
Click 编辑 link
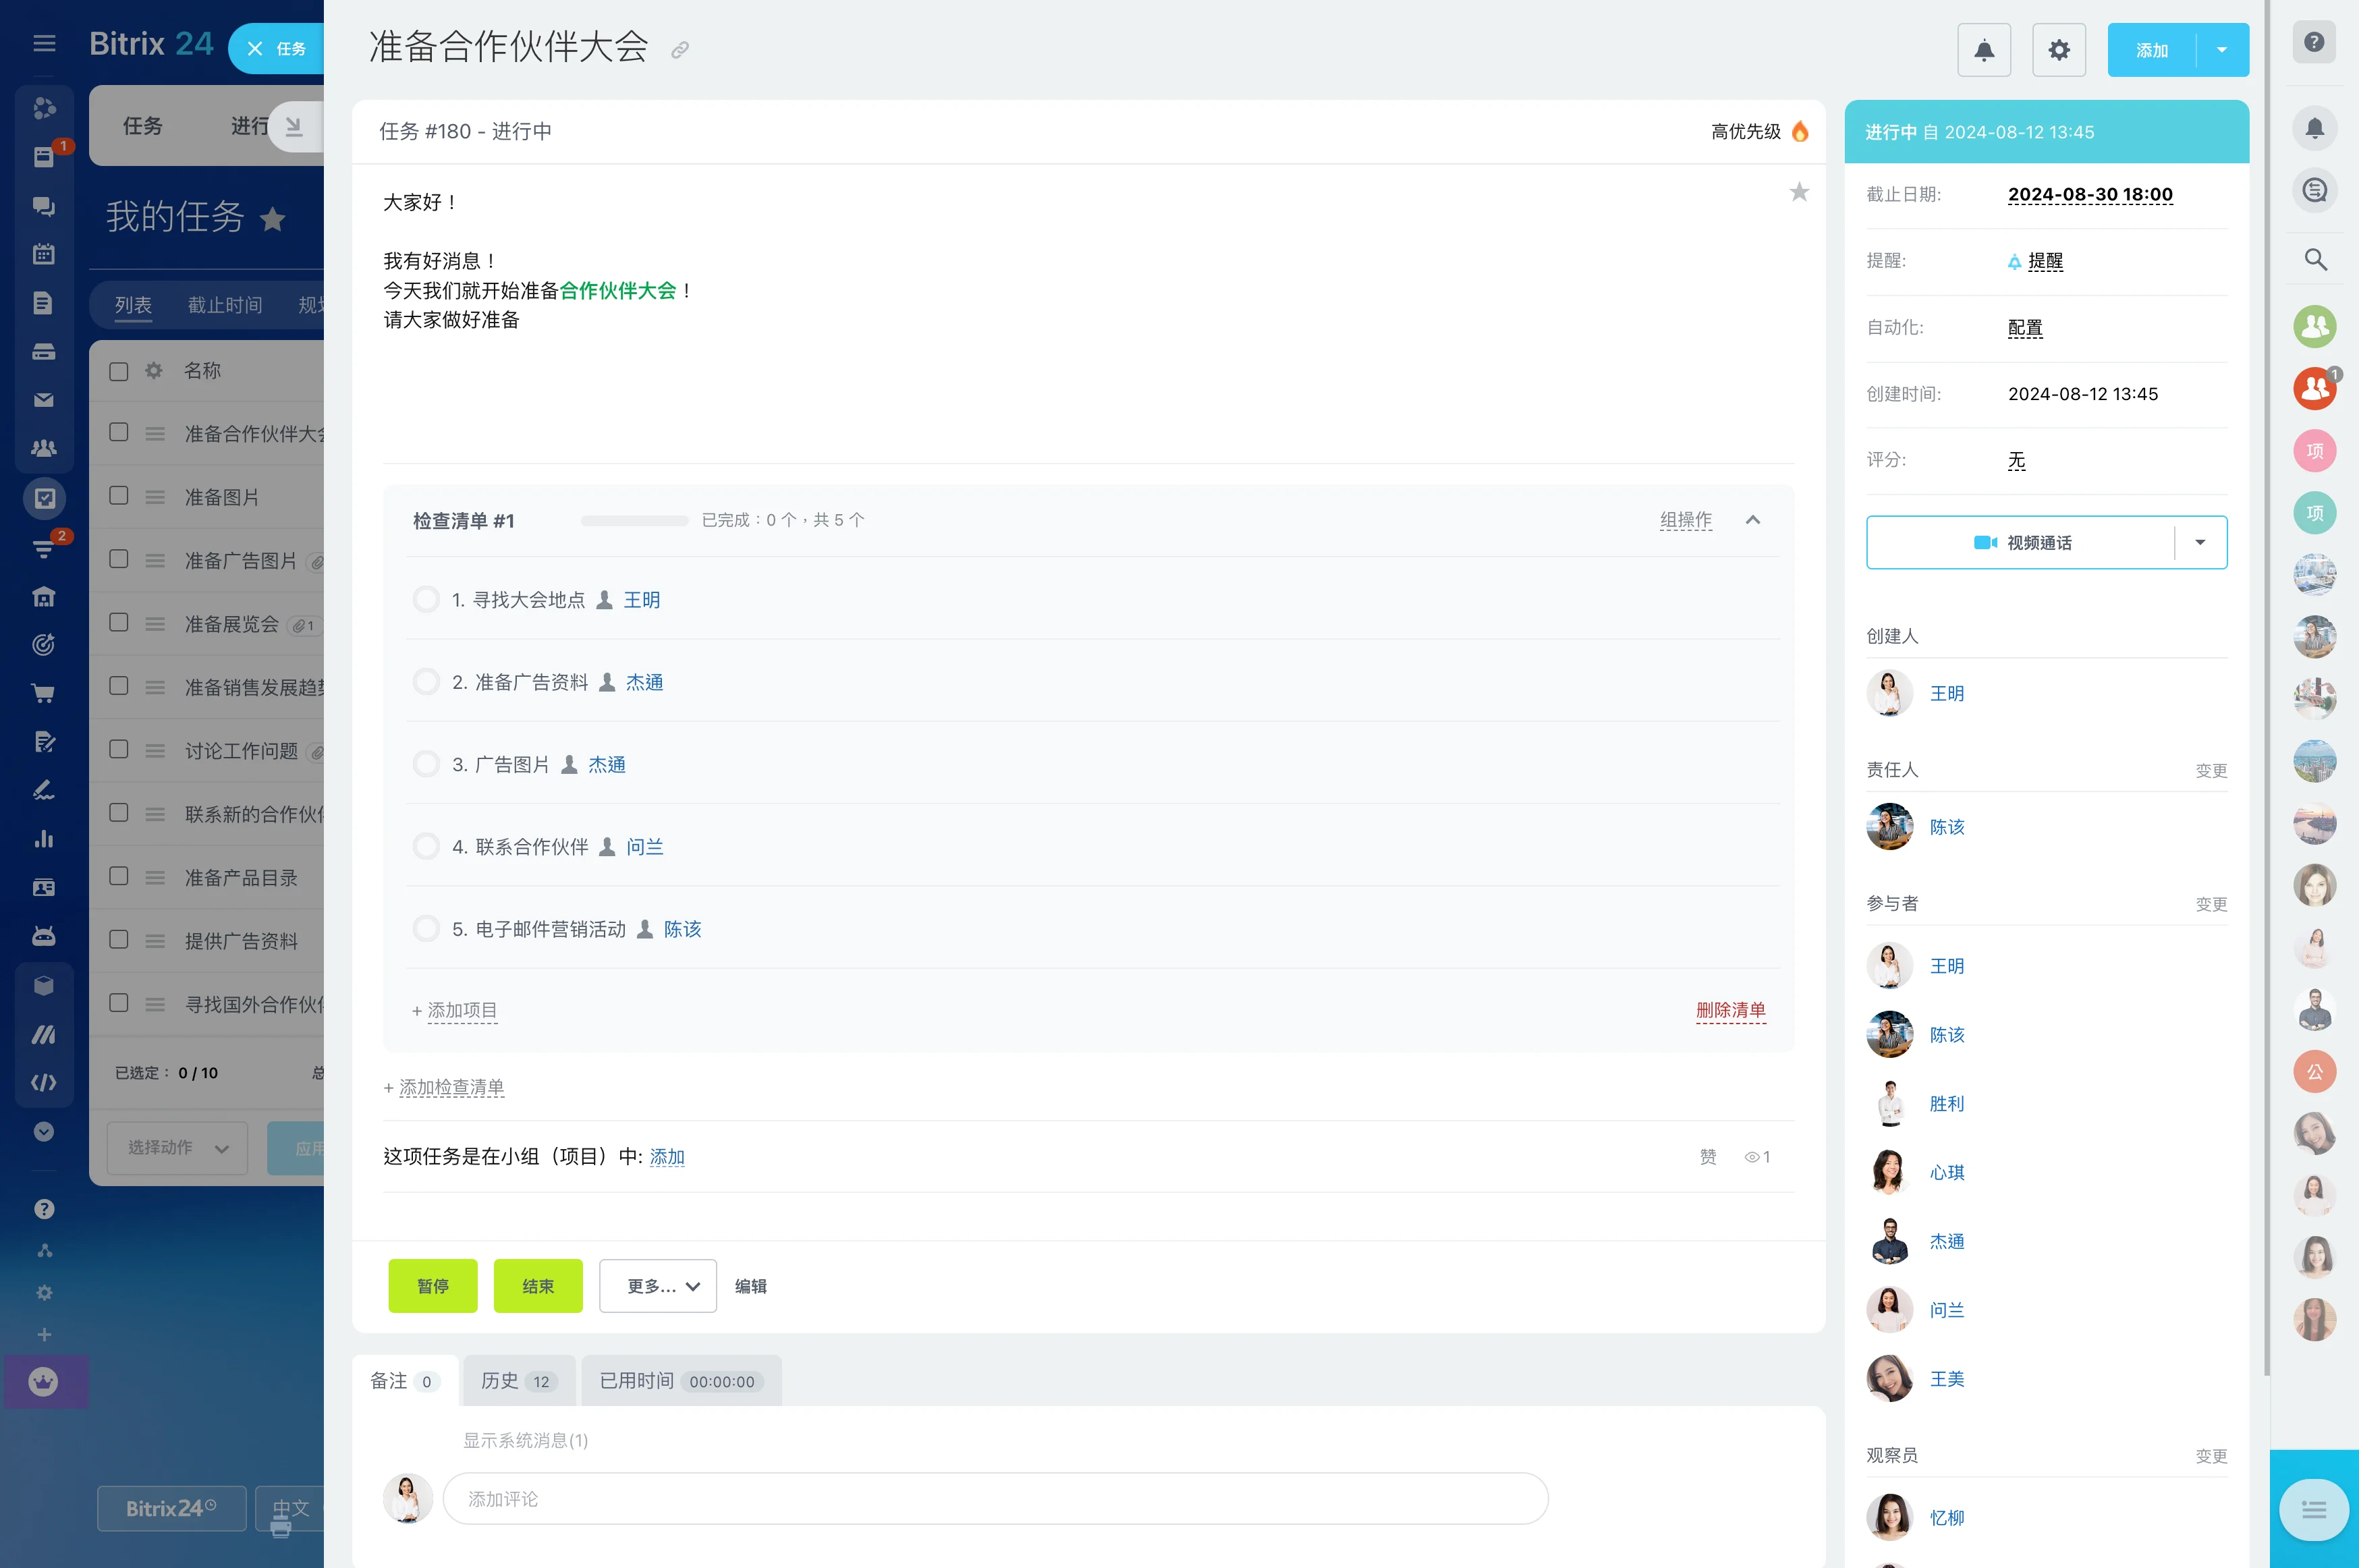[x=751, y=1286]
